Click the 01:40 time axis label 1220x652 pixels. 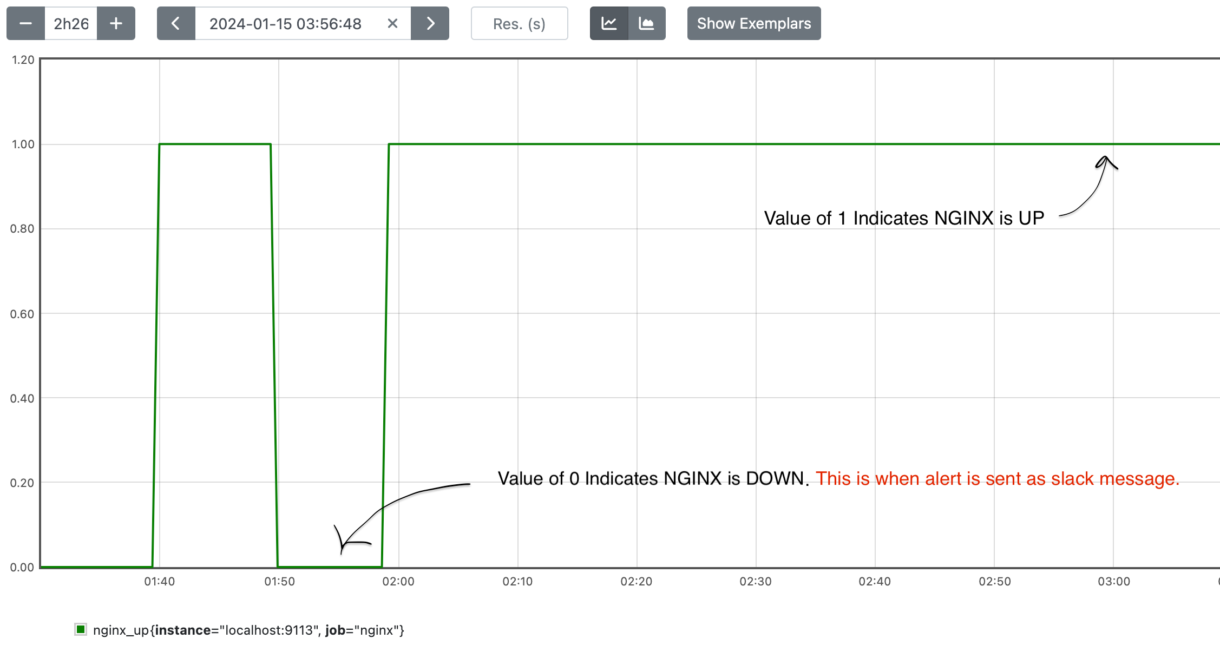pyautogui.click(x=159, y=582)
